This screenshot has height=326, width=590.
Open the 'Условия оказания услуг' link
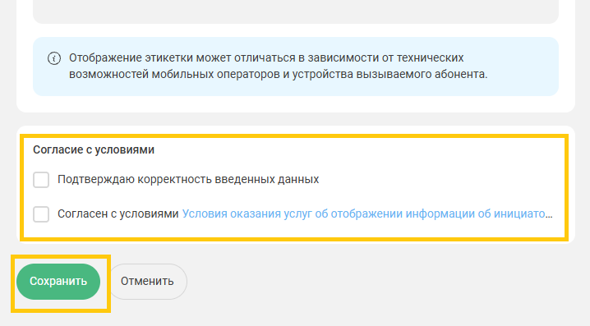tap(367, 214)
